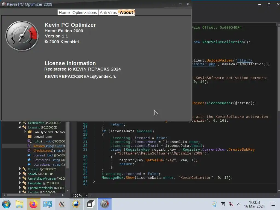Click the CheckLicense method icon
This screenshot has width=280, height=210.
[29, 151]
